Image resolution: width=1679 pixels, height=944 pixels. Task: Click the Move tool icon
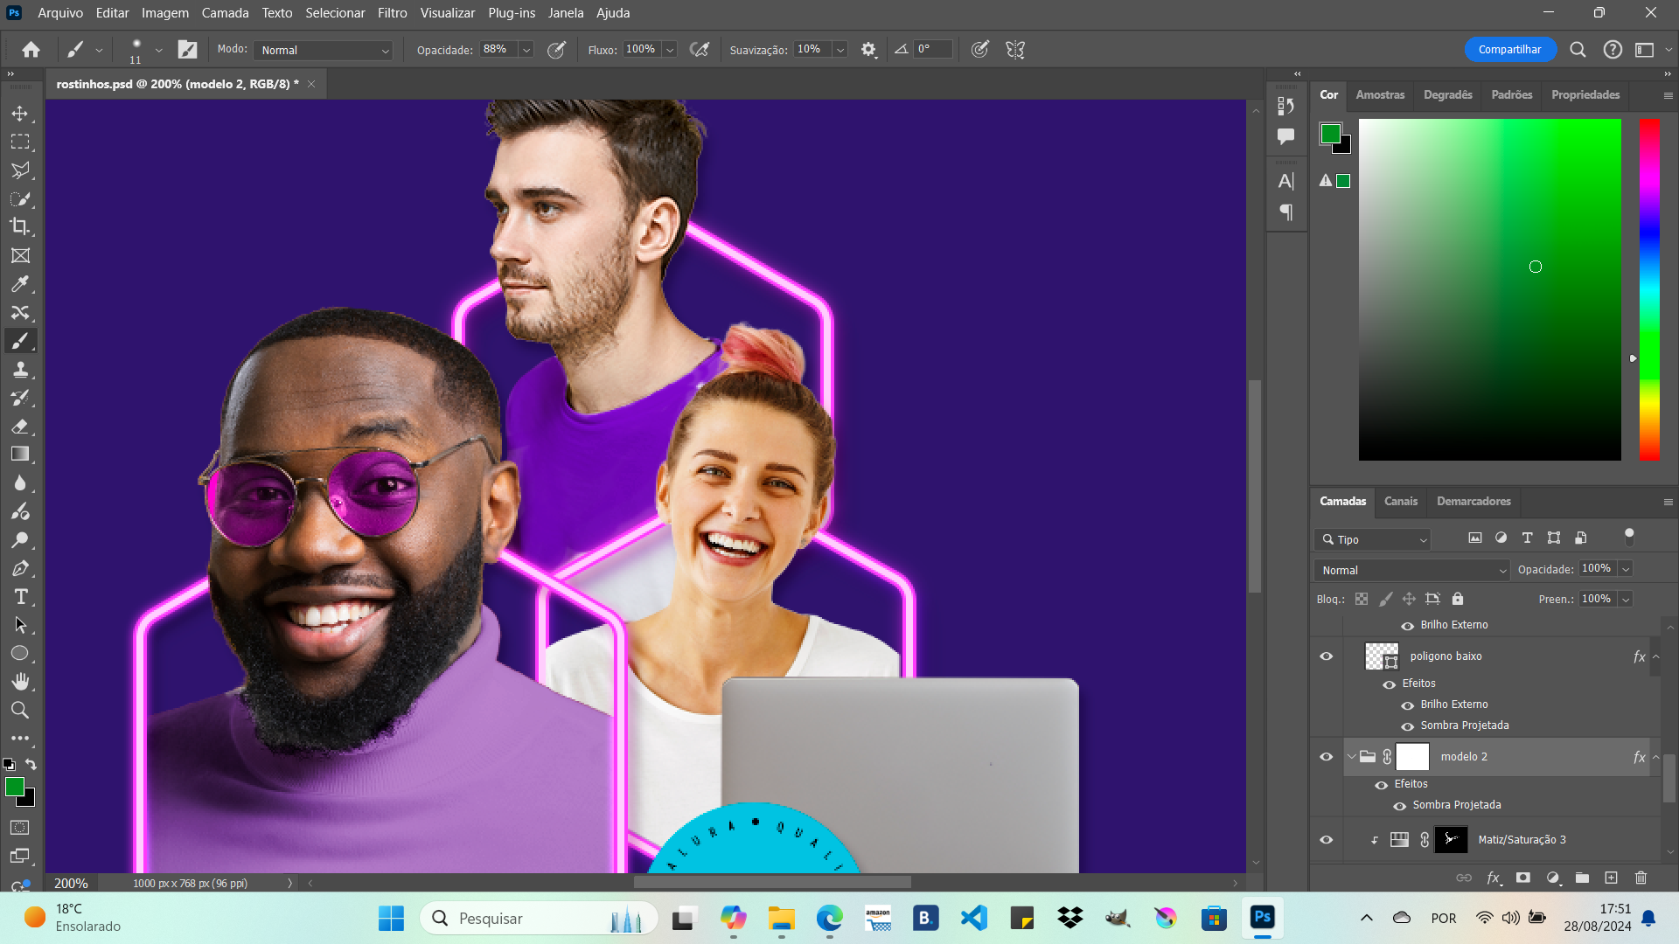click(19, 113)
